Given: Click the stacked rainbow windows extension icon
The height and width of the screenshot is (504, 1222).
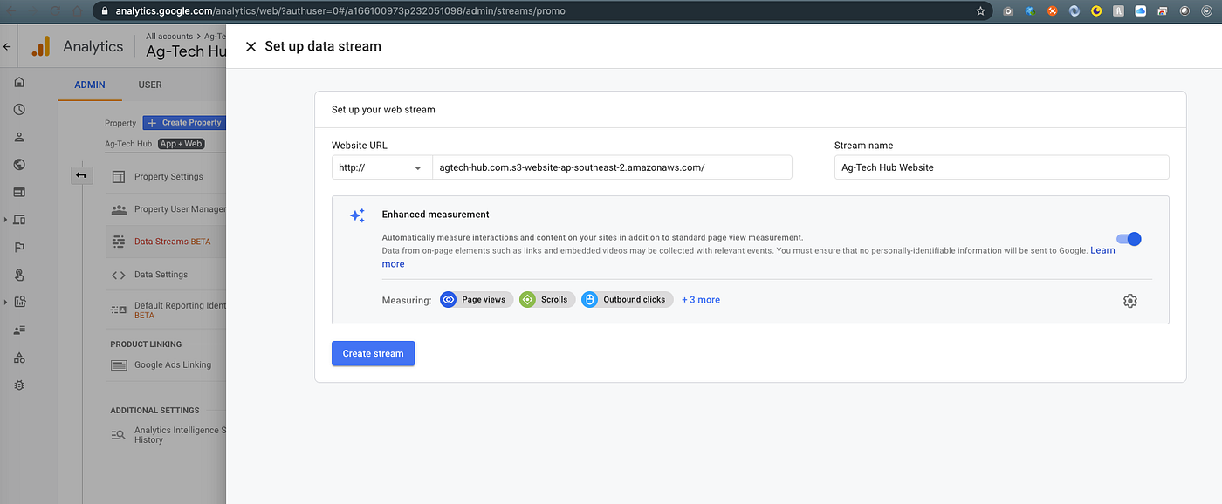Looking at the screenshot, I should 1163,11.
